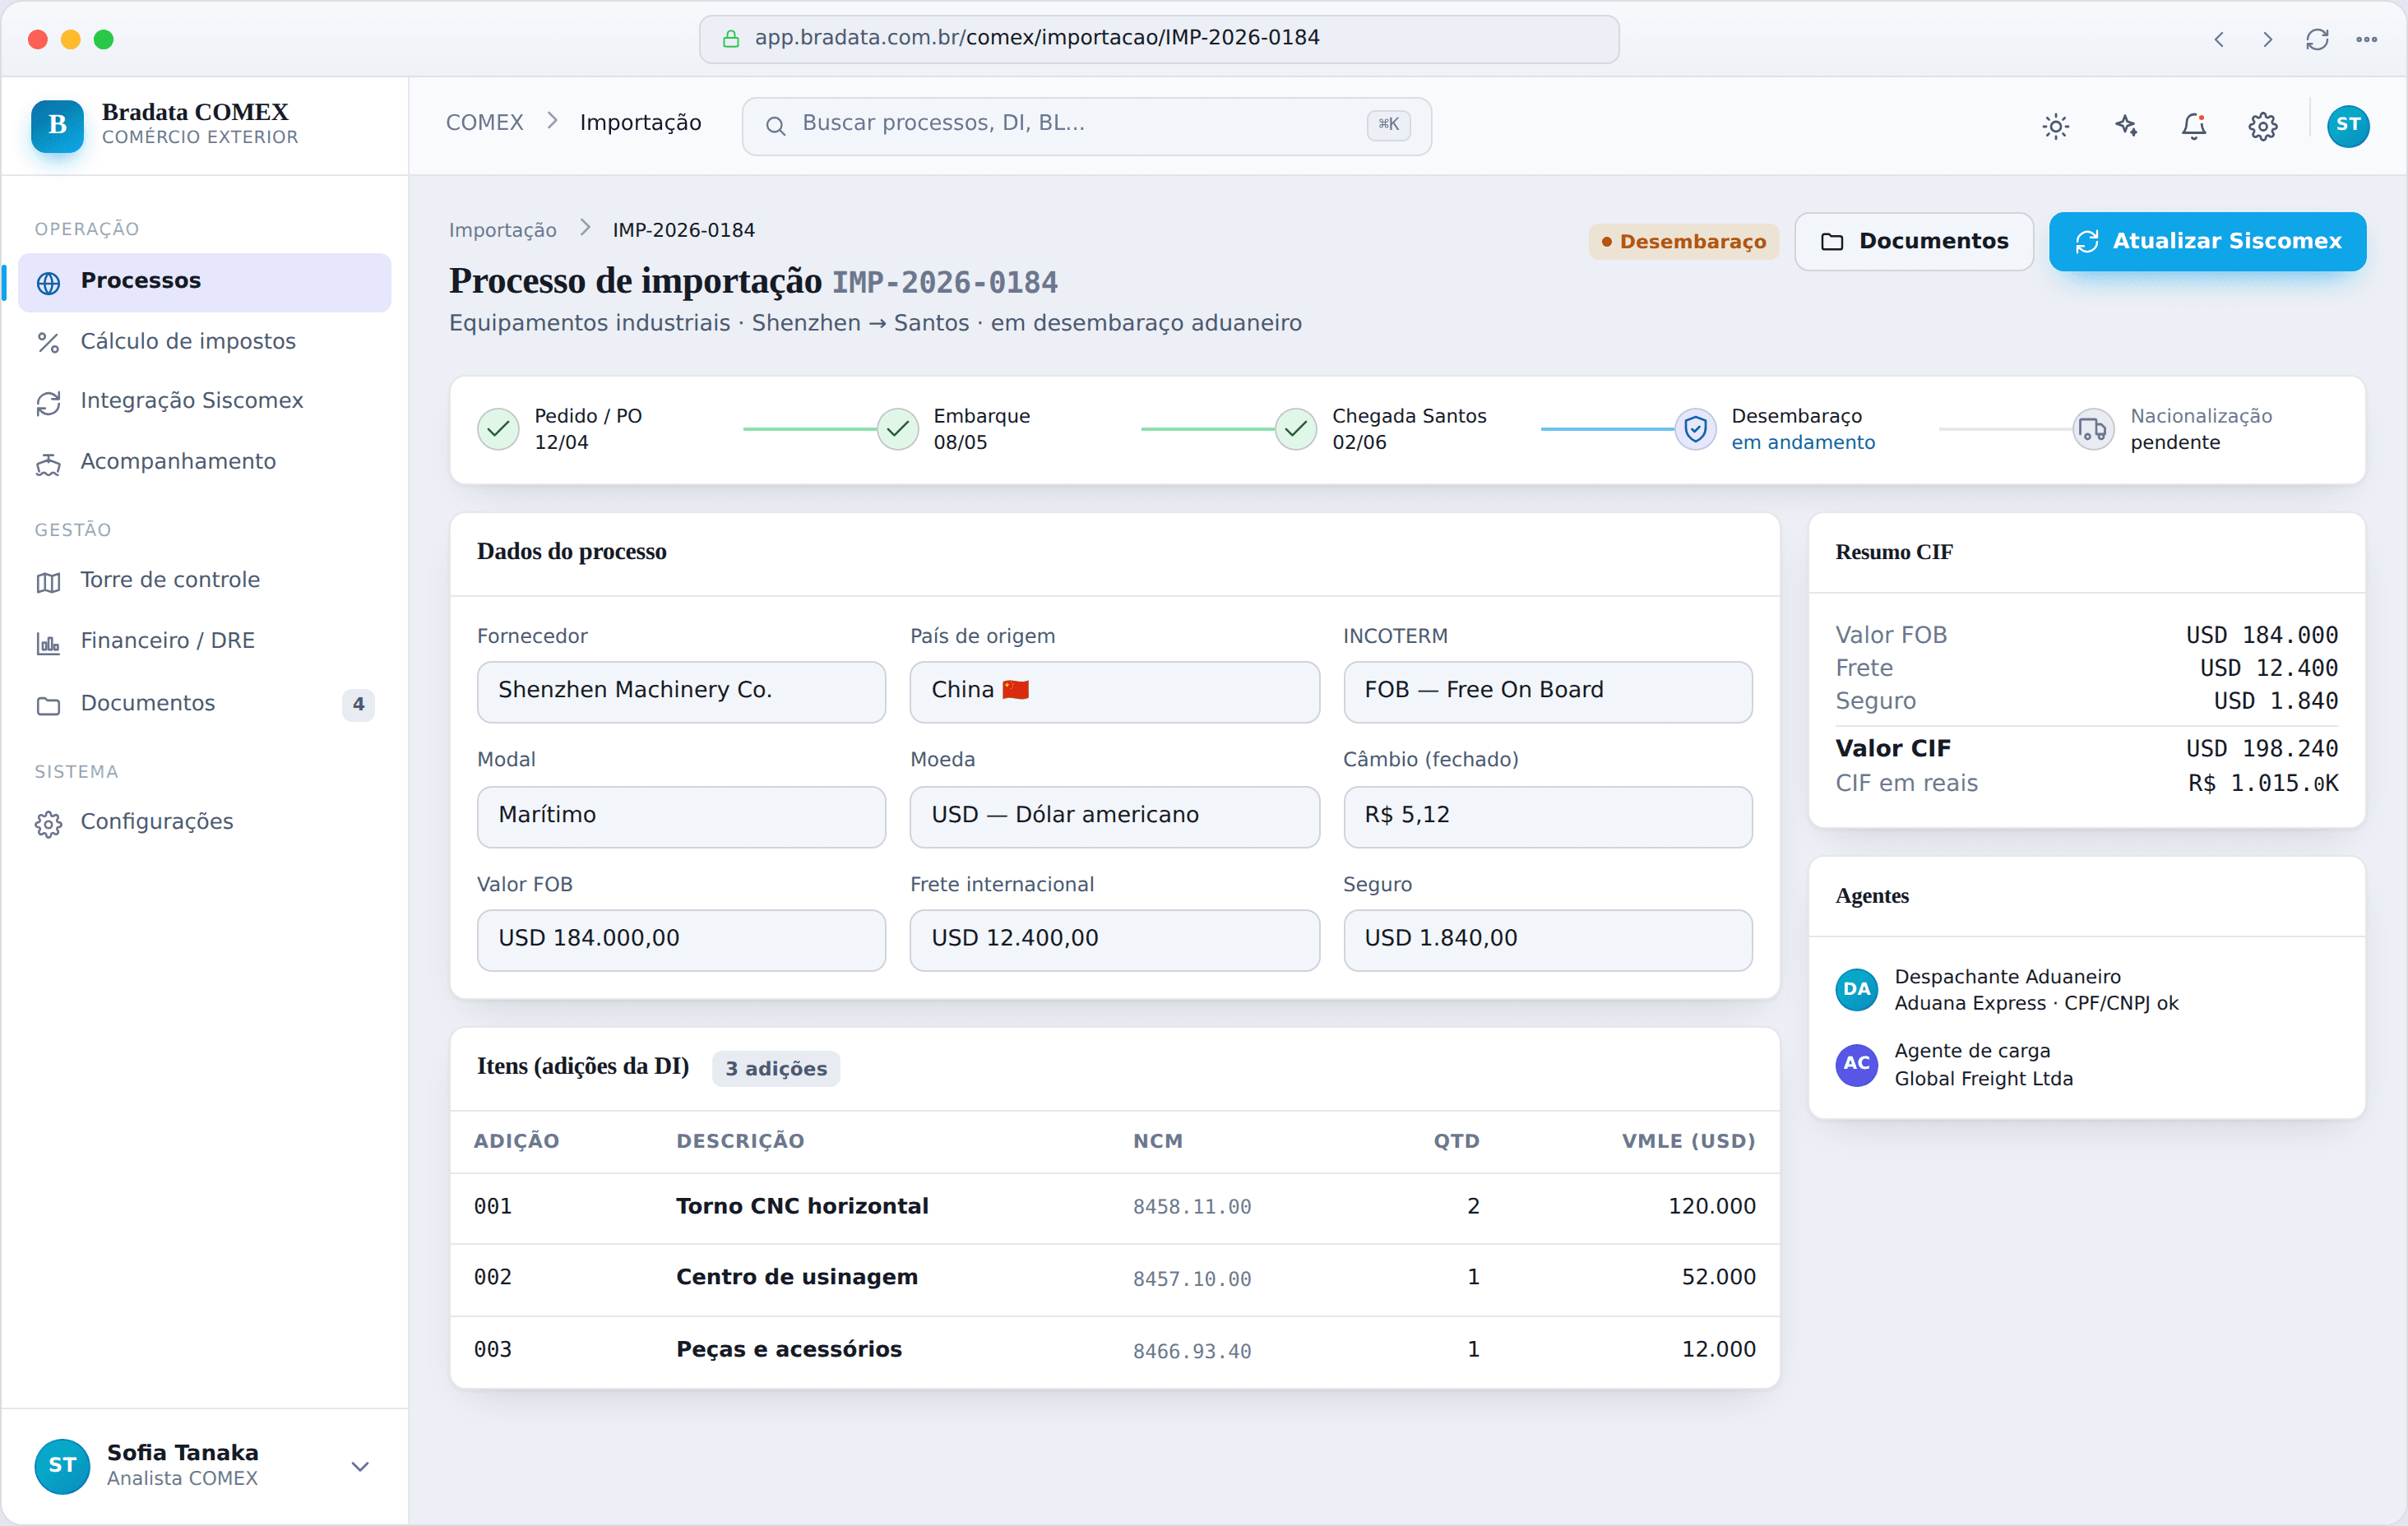
Task: Click the Bradata COMEX logo
Action: [57, 125]
